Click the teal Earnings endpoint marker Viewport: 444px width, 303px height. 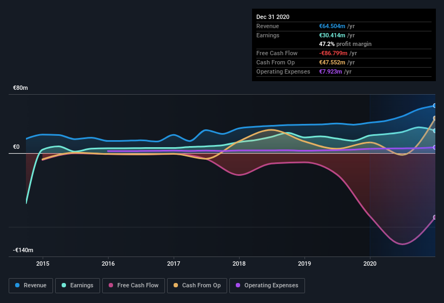435,130
